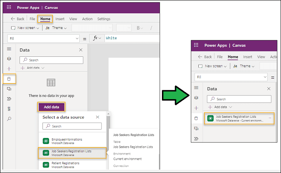
Task: Open hamburger menu in left sidebar
Action: pos(9,49)
